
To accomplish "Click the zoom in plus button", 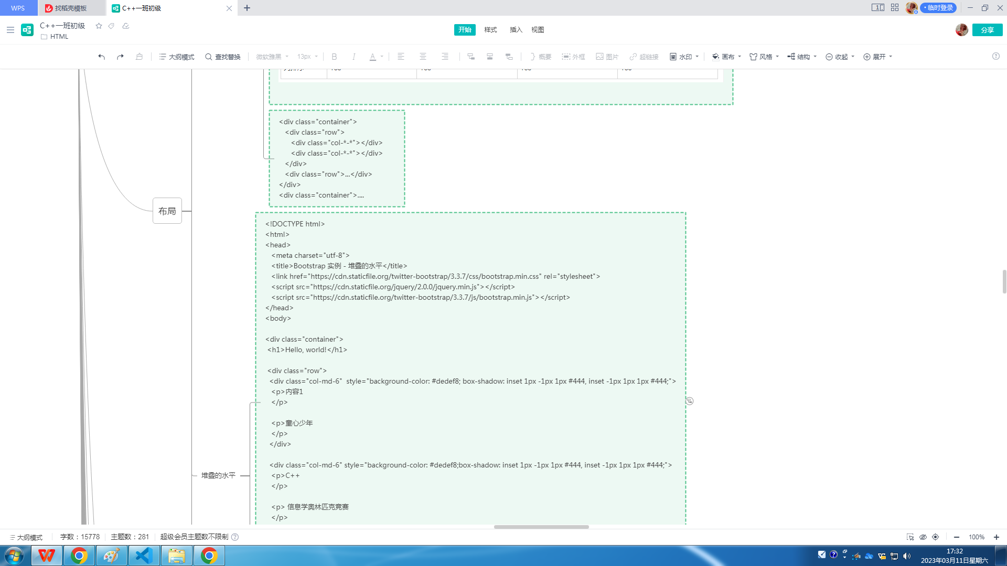I will tap(997, 537).
